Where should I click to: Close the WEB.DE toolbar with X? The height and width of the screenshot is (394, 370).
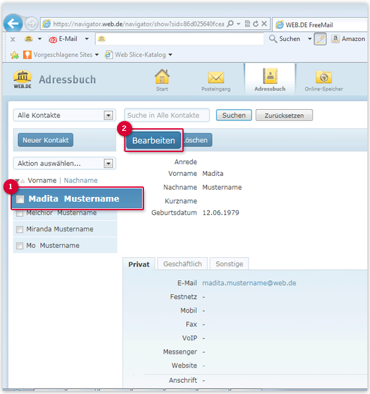(x=13, y=40)
